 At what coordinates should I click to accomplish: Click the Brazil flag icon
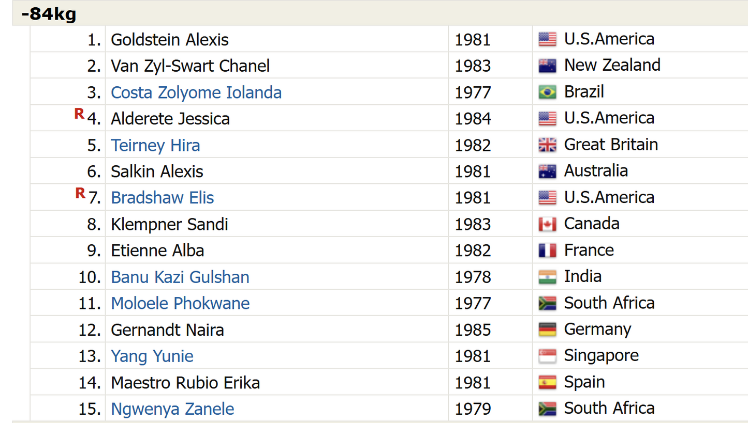(x=547, y=92)
